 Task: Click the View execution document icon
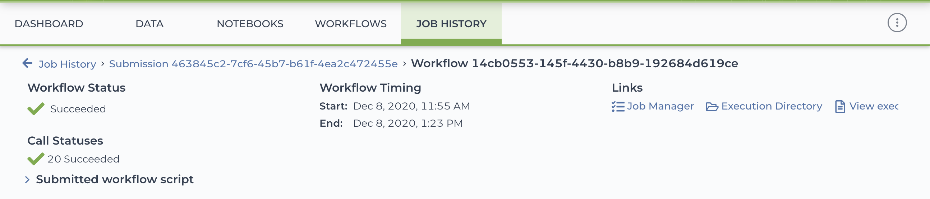coord(840,107)
